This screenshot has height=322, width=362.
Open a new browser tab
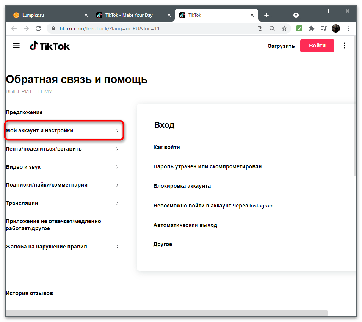266,15
